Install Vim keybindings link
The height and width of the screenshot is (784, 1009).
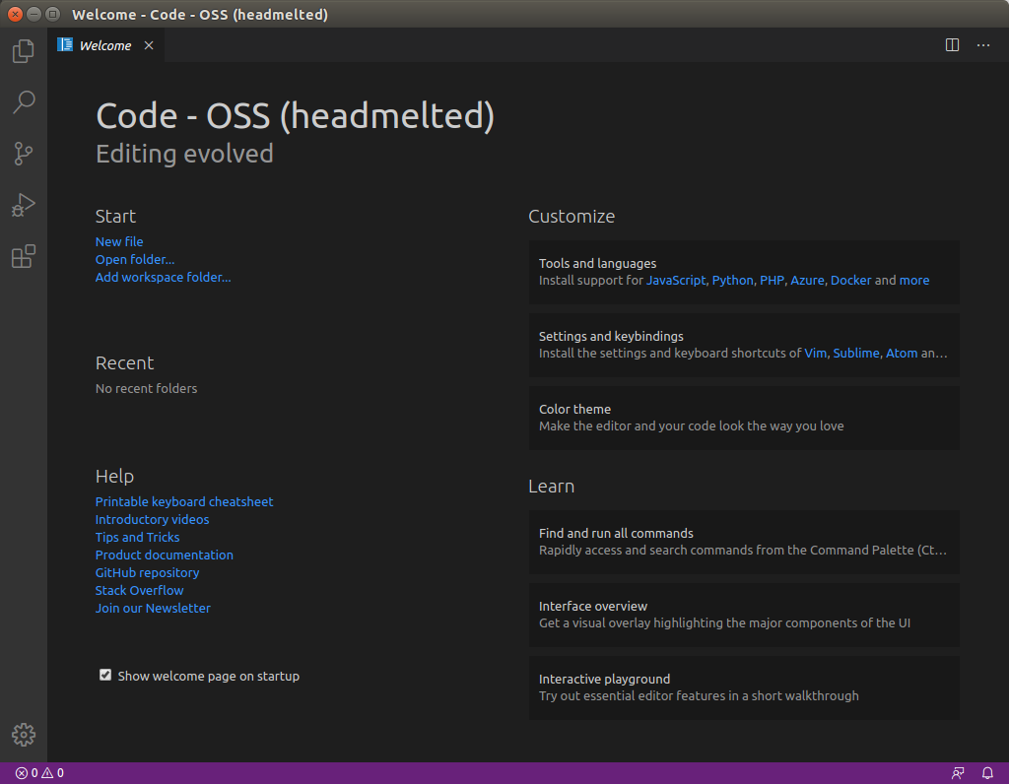point(815,353)
